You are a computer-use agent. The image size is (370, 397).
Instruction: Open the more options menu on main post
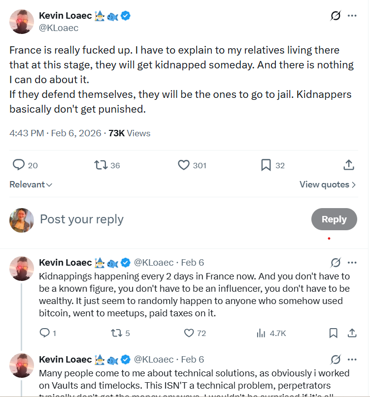352,16
